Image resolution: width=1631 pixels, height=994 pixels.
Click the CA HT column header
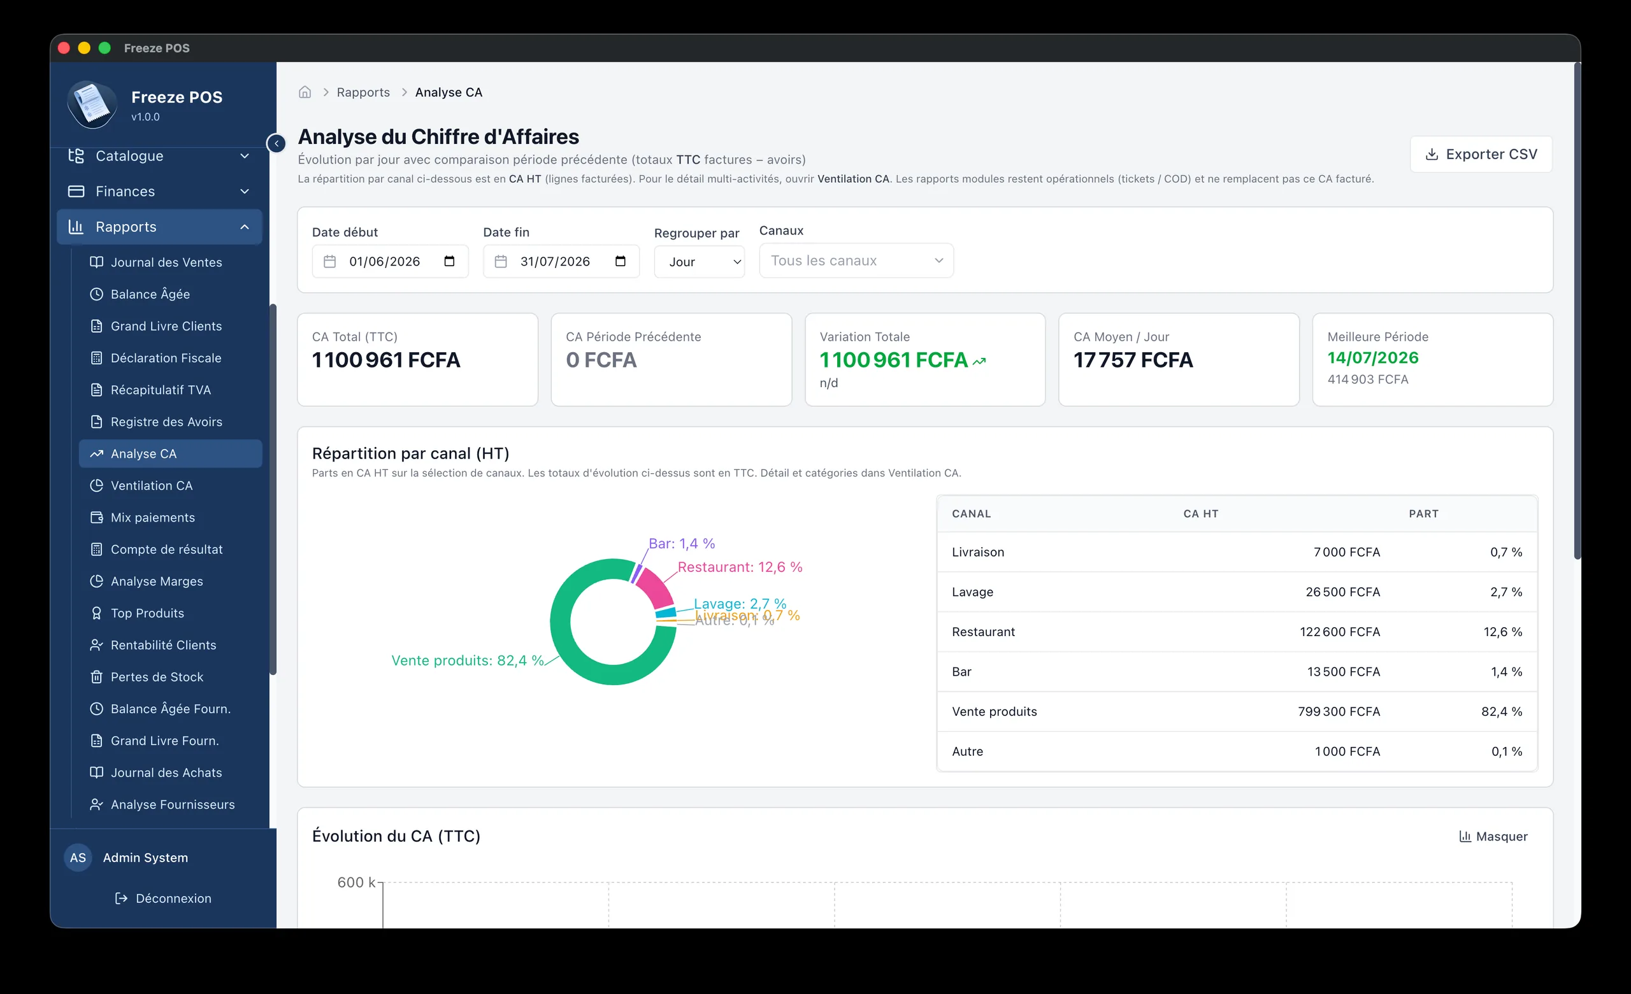1201,513
